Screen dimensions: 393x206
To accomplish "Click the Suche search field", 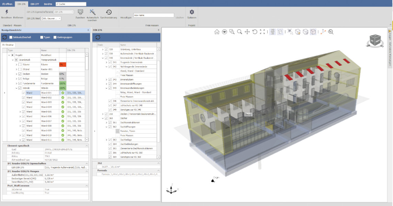I will [x=71, y=4].
